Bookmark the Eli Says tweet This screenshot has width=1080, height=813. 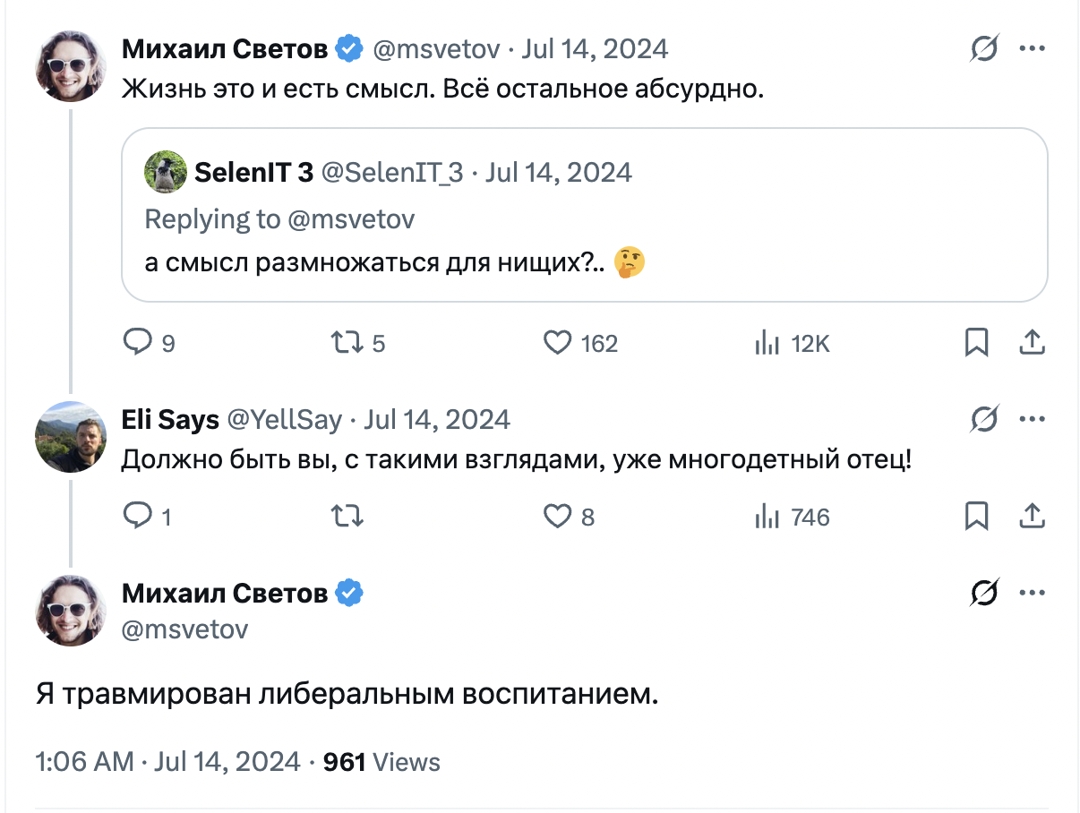(976, 516)
